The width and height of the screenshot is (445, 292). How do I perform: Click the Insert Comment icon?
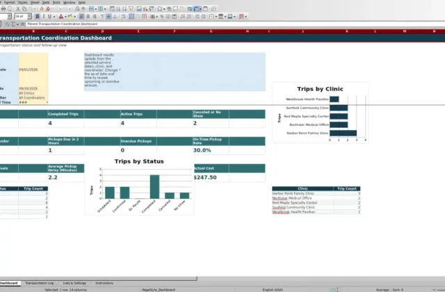coord(175,9)
